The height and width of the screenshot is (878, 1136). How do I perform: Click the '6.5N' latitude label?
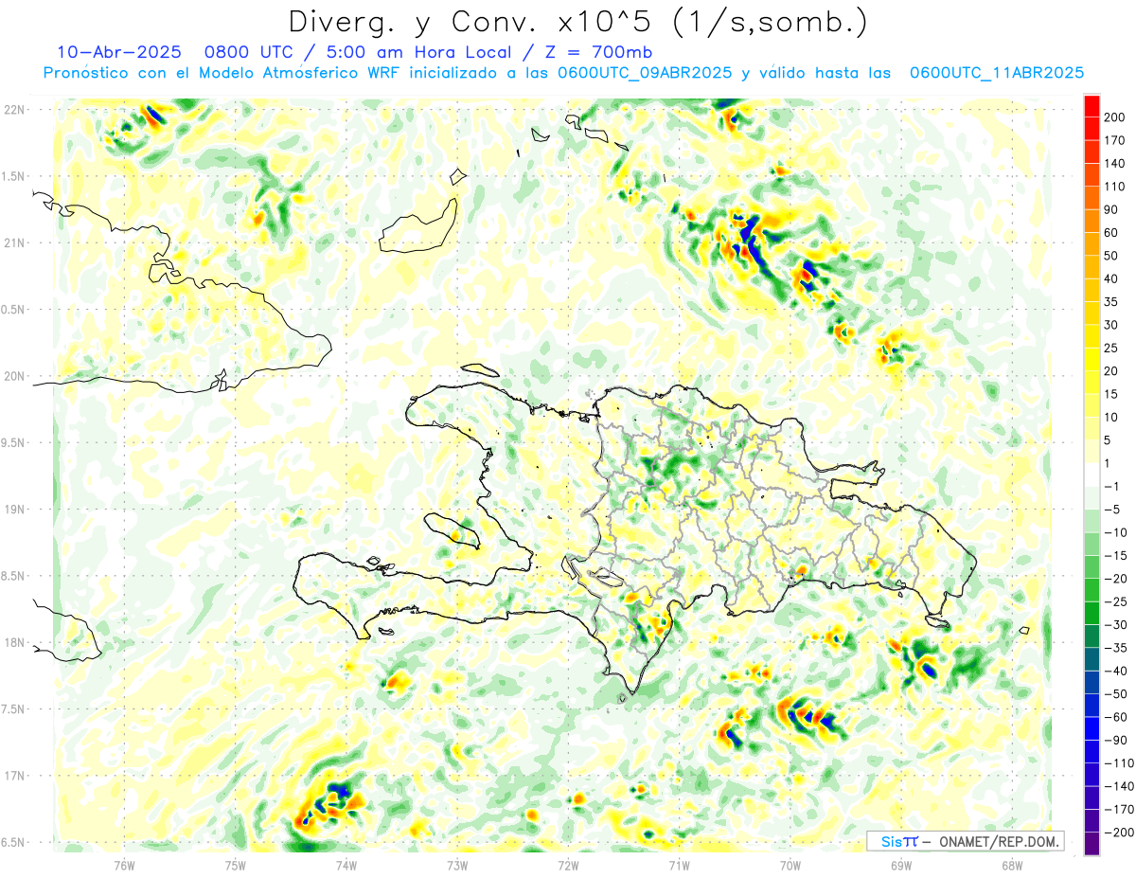(x=11, y=842)
